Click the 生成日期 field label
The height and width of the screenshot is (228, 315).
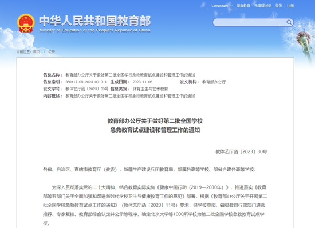(x=120, y=82)
